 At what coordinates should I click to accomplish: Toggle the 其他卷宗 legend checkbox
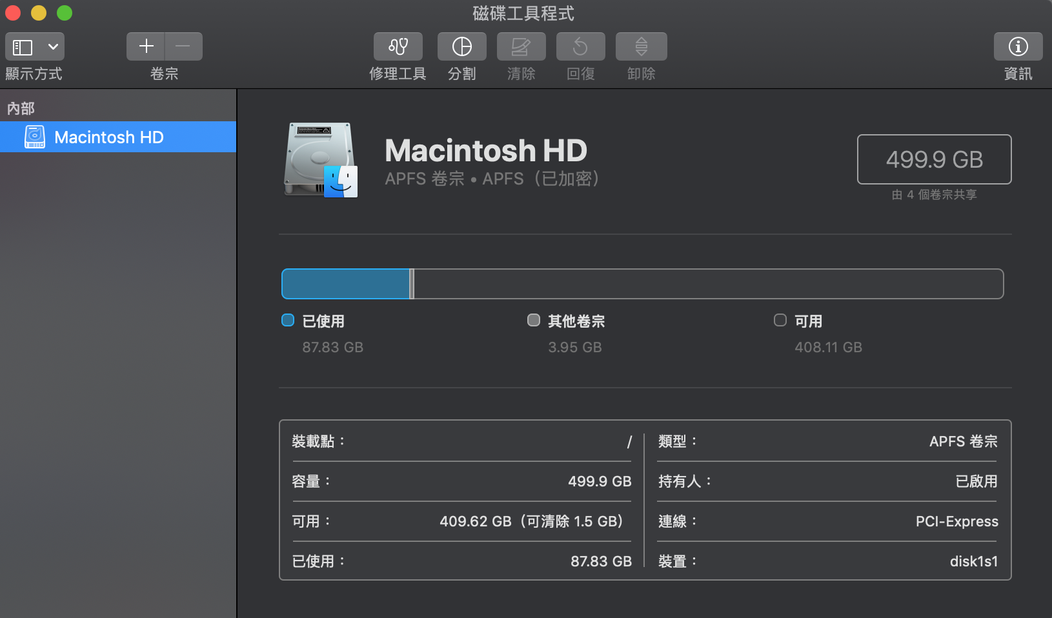[534, 320]
